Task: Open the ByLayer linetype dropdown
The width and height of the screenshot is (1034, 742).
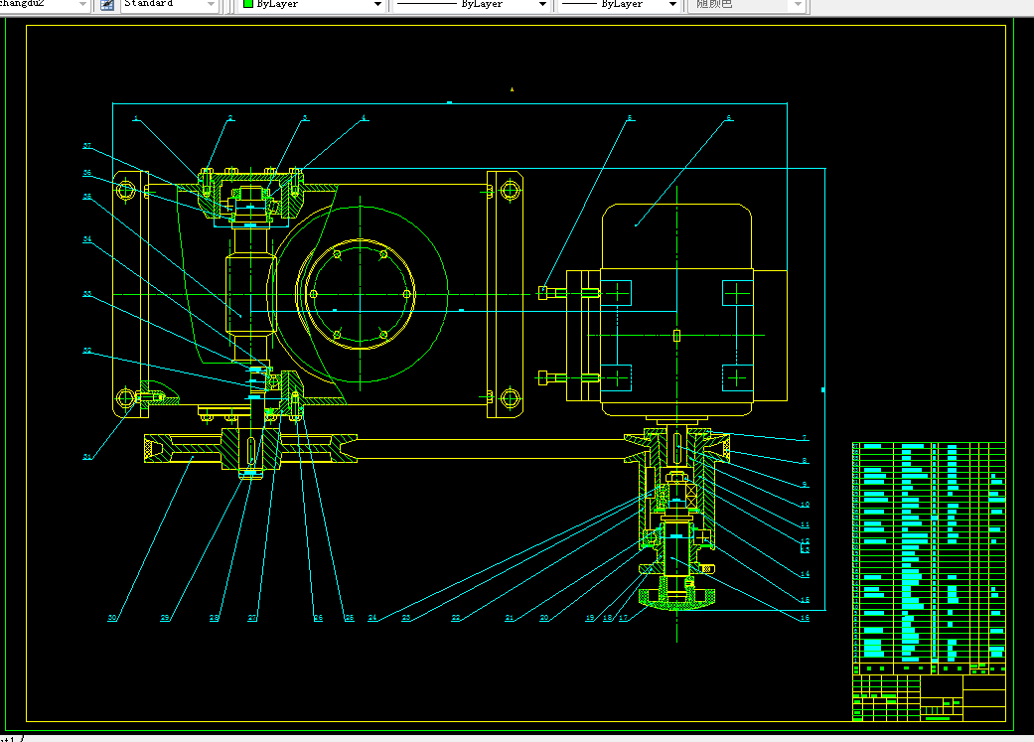Action: click(x=542, y=4)
